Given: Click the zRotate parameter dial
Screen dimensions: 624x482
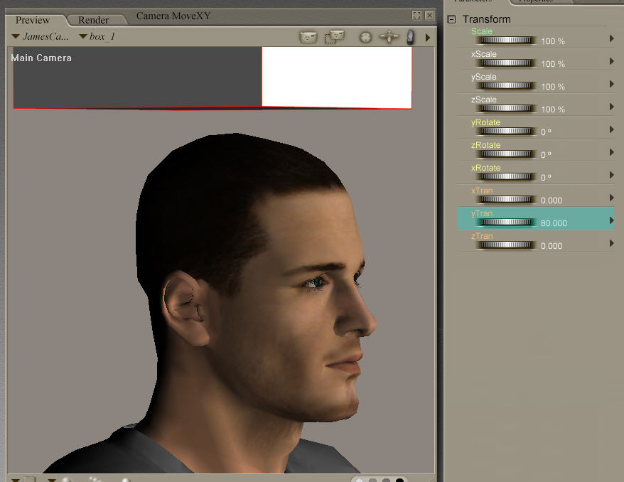Looking at the screenshot, I should coord(506,154).
